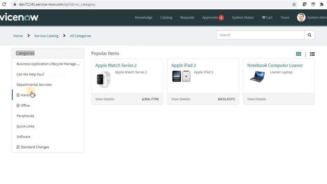Click the ServiceNow logo

pyautogui.click(x=19, y=17)
